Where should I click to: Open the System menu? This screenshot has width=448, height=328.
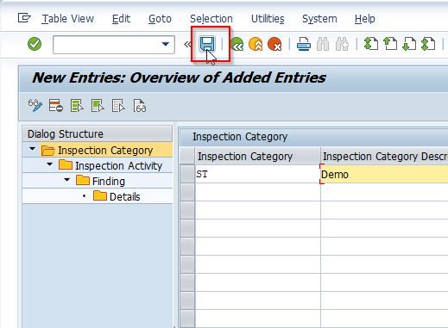click(x=319, y=19)
